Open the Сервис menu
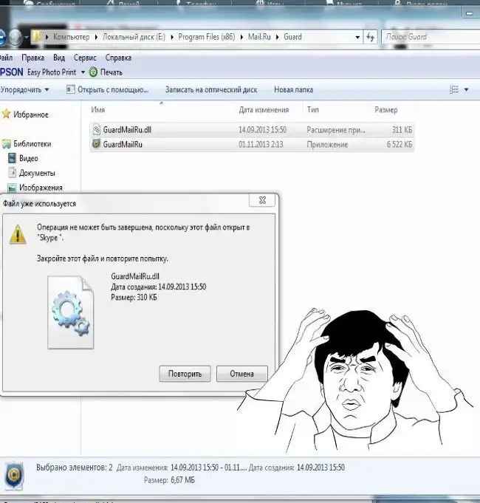The height and width of the screenshot is (503, 480). [x=85, y=58]
